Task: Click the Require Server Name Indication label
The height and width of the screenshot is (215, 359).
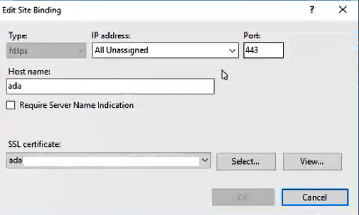Action: click(76, 105)
